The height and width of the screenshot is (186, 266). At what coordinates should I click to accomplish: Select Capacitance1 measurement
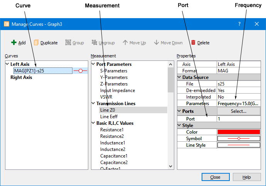point(114,156)
